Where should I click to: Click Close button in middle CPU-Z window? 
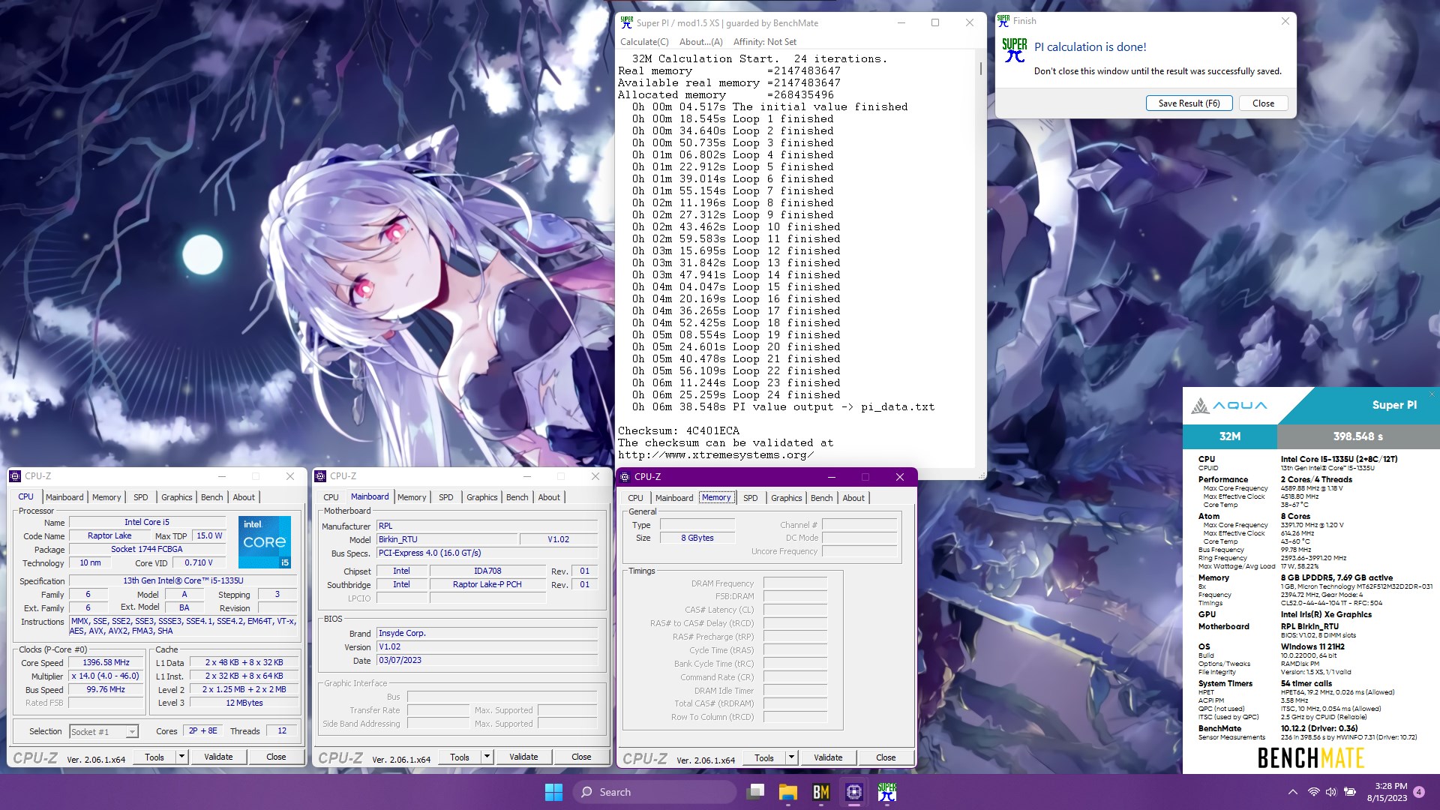tap(581, 757)
